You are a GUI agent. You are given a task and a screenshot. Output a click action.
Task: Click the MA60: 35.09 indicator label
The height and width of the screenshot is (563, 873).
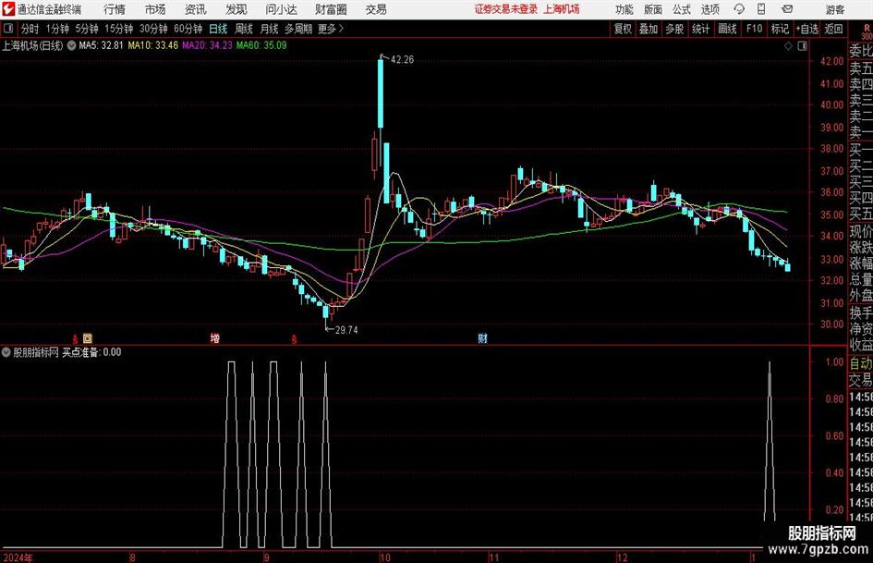click(x=261, y=45)
